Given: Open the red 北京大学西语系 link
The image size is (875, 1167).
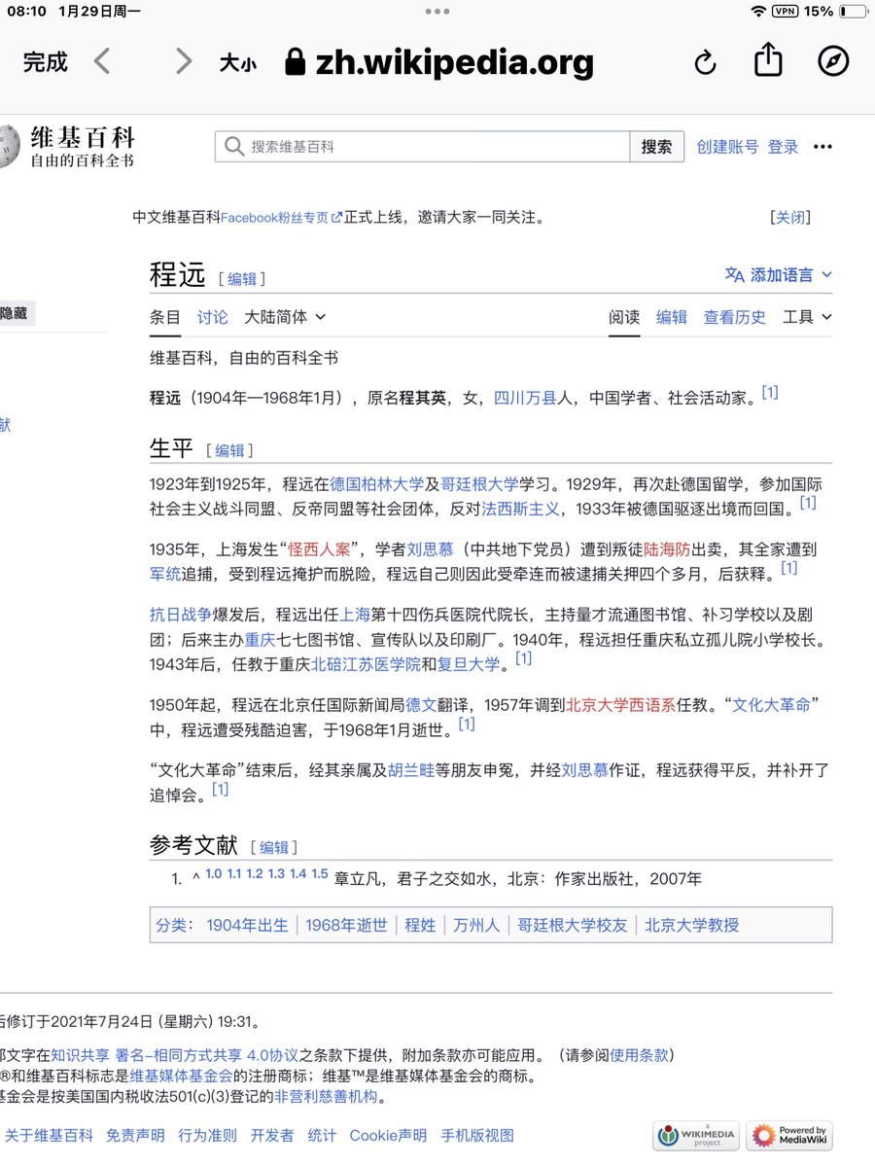Looking at the screenshot, I should [x=622, y=706].
